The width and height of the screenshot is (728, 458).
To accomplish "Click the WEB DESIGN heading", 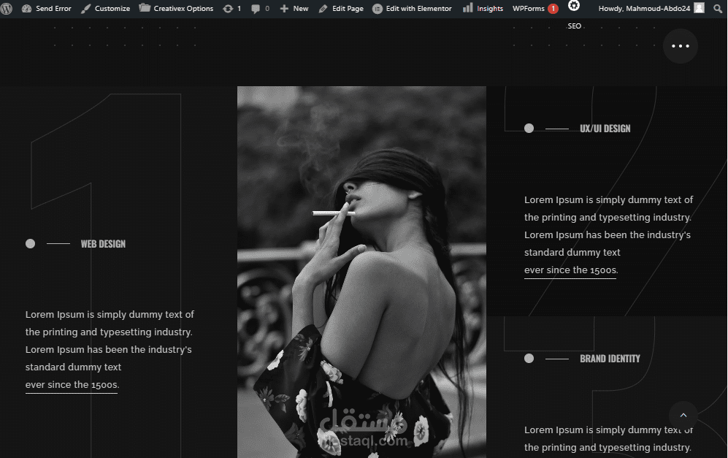I will pyautogui.click(x=103, y=244).
